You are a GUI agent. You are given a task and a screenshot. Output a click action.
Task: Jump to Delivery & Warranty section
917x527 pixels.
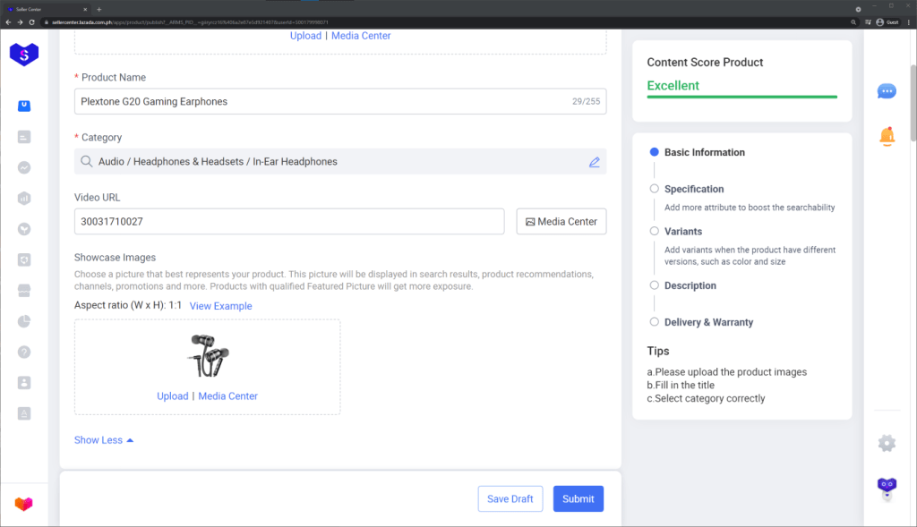coord(708,322)
